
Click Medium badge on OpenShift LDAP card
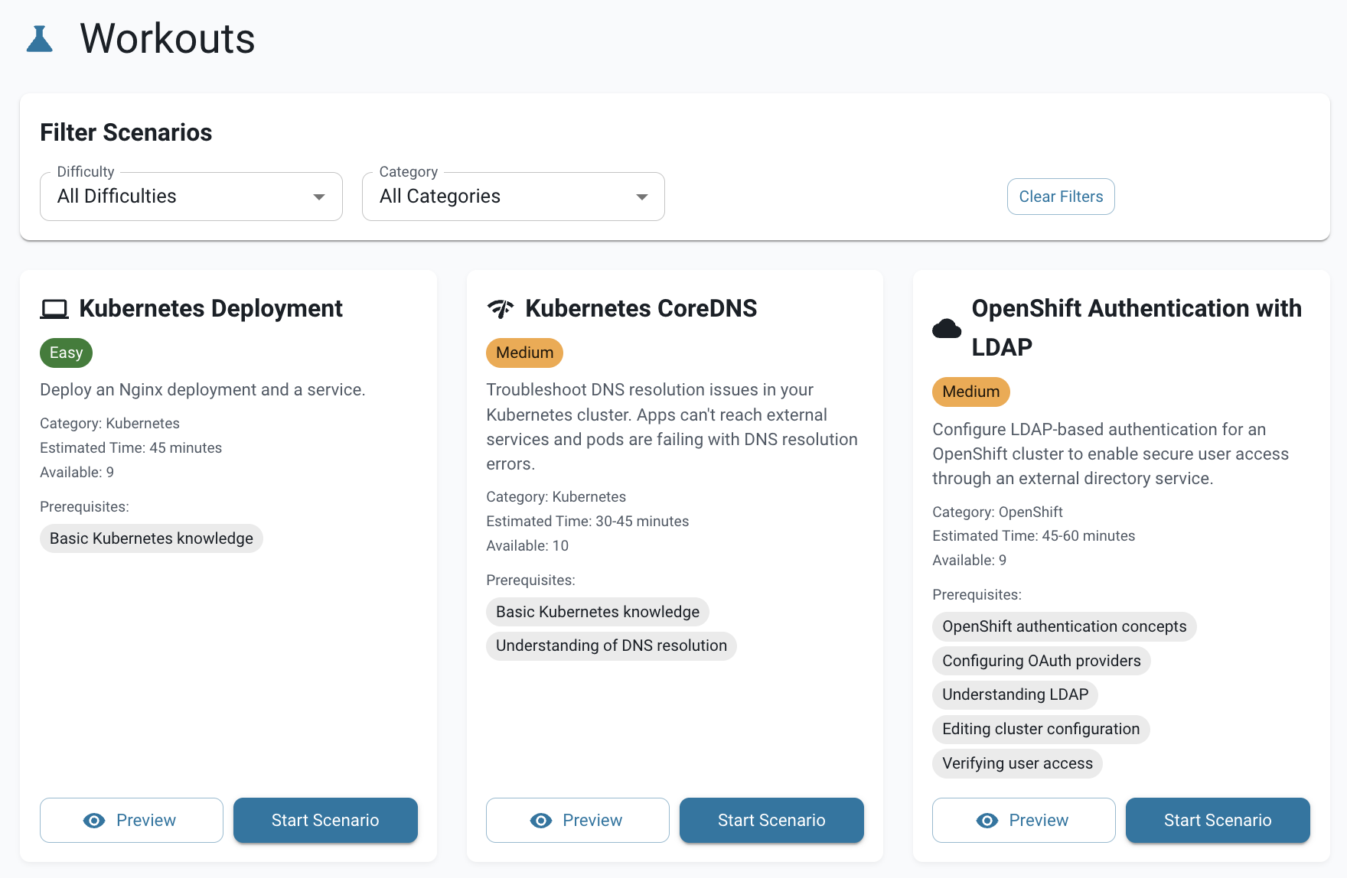click(x=970, y=392)
